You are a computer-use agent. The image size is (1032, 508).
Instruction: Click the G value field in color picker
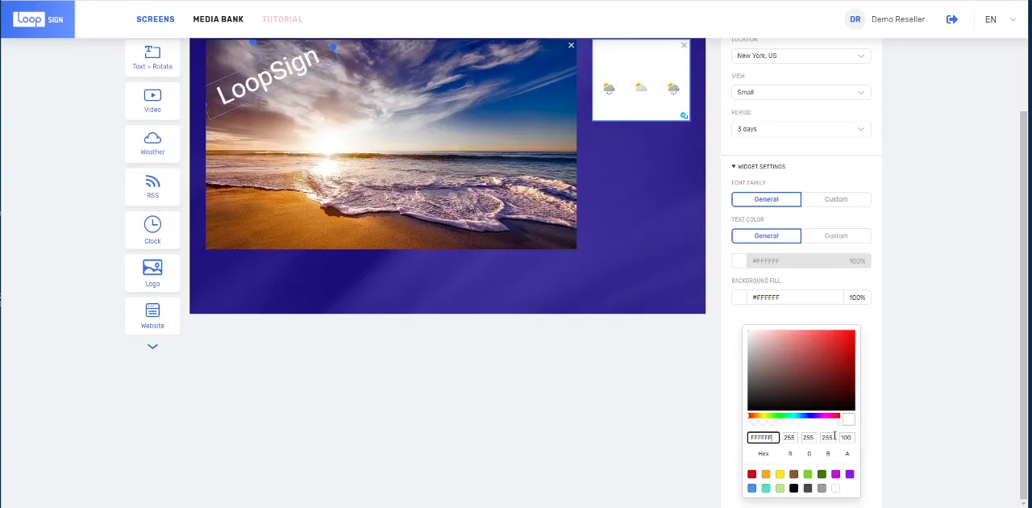[x=809, y=438]
